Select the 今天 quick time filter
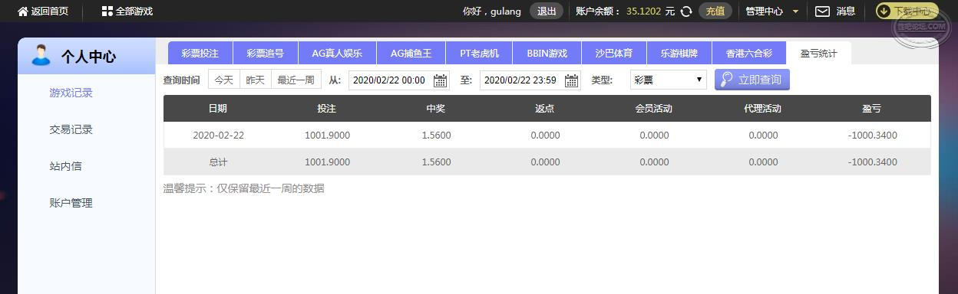The image size is (958, 294). [223, 80]
